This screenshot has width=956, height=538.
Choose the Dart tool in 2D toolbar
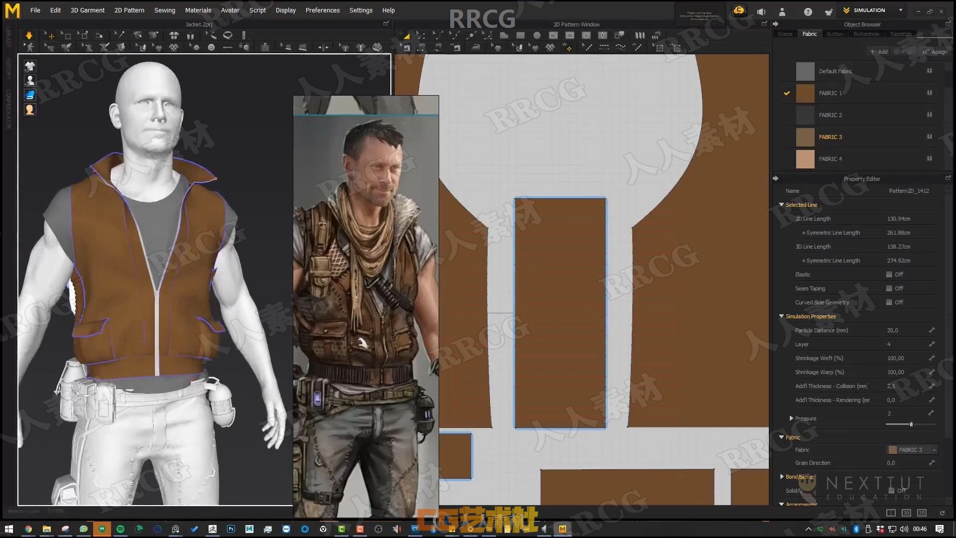click(602, 35)
